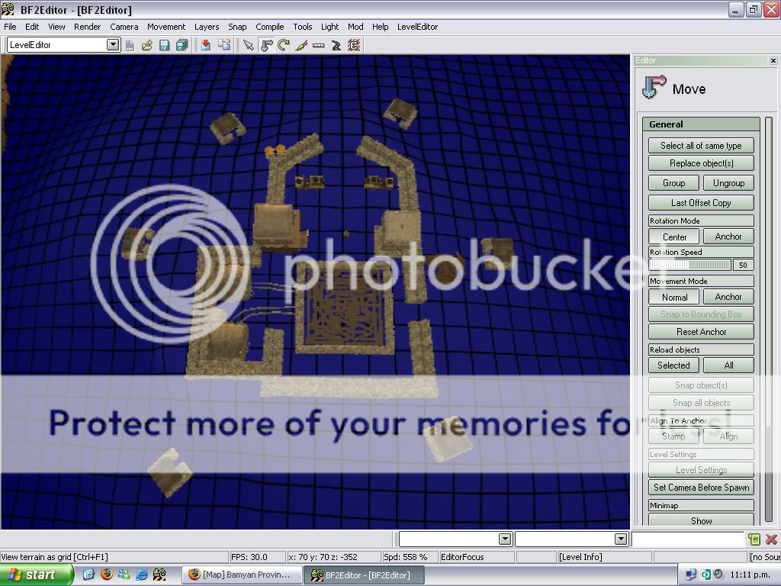The width and height of the screenshot is (781, 586).
Task: Expand the second bottom bar combo box
Action: [620, 539]
